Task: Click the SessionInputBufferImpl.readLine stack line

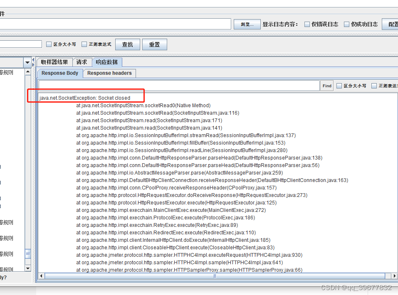Action: [x=182, y=150]
